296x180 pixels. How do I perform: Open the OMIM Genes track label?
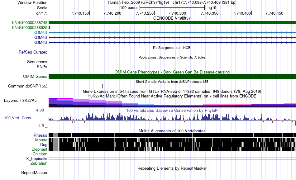35,76
